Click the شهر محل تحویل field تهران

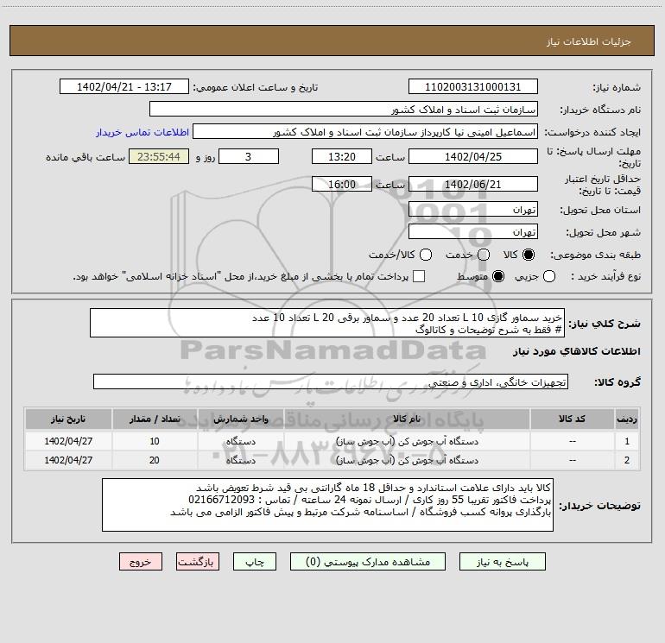(473, 232)
